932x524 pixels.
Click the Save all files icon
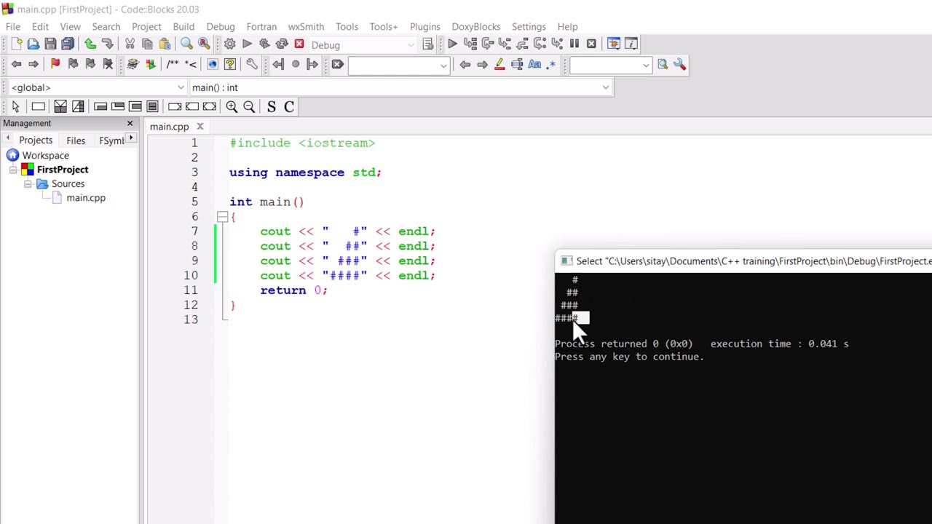click(x=68, y=44)
